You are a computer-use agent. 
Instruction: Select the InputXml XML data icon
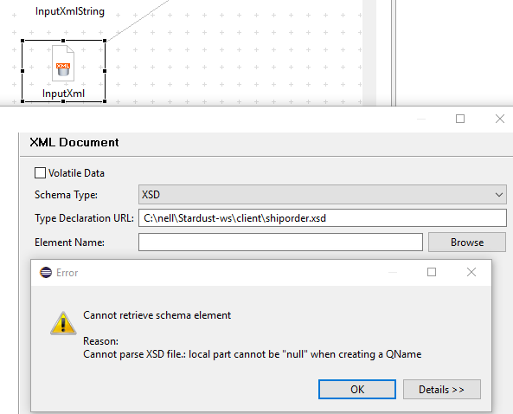[x=63, y=63]
